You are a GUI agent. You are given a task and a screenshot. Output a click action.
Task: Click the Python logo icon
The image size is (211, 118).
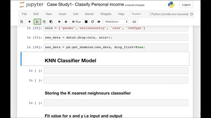tap(171, 5)
